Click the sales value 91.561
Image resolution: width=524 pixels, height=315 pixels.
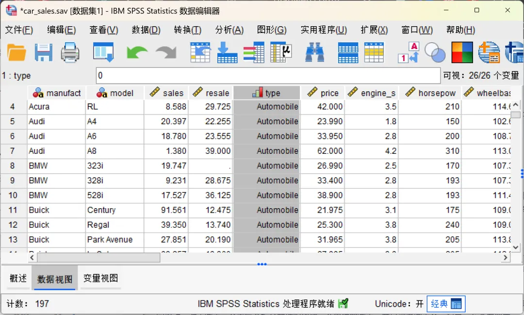166,210
